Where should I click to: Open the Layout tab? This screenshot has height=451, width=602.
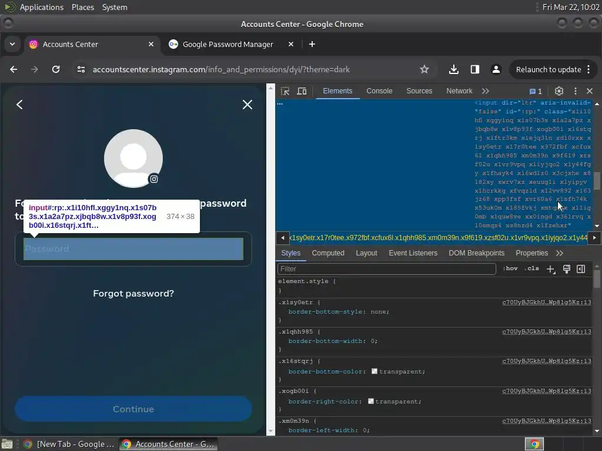tap(366, 253)
